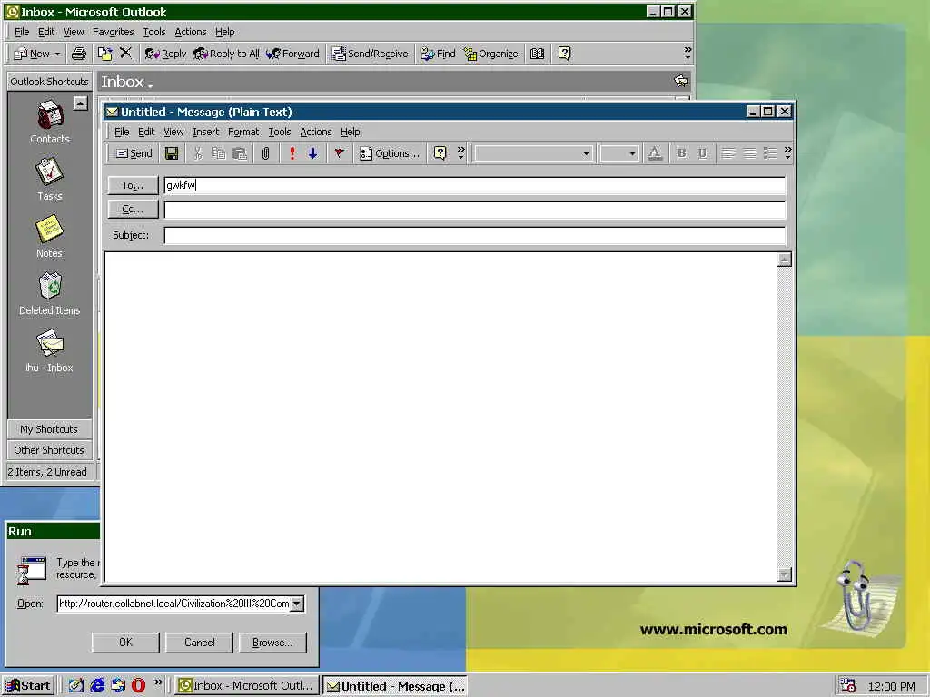Image resolution: width=930 pixels, height=697 pixels.
Task: Click the paperclip Insert File icon
Action: pyautogui.click(x=266, y=153)
